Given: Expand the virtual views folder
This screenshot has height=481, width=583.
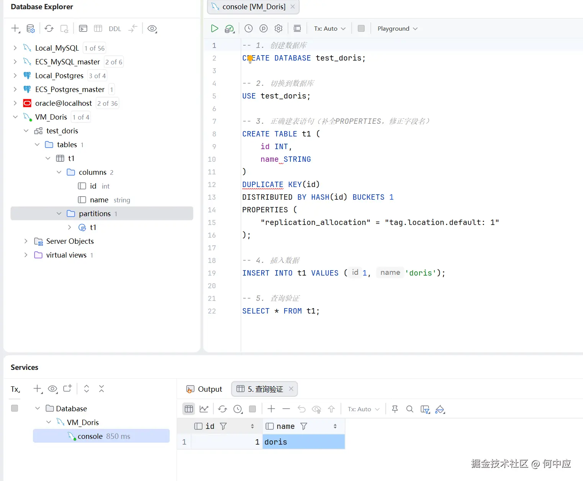Looking at the screenshot, I should coord(26,255).
